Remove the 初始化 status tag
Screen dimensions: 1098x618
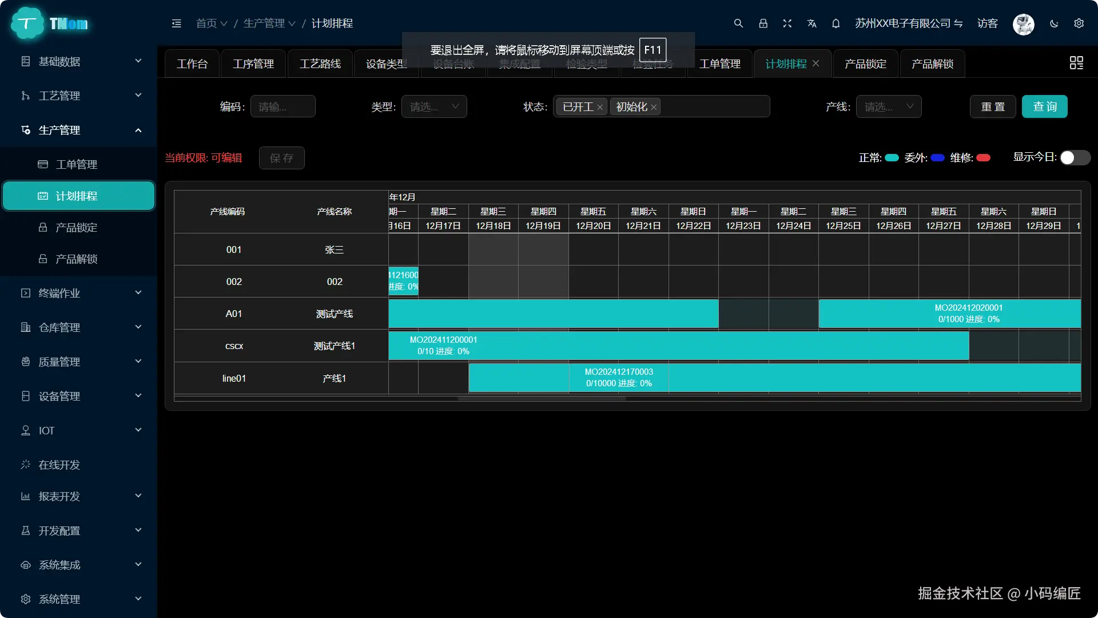654,107
